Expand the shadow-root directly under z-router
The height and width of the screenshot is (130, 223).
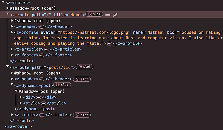[8, 8]
